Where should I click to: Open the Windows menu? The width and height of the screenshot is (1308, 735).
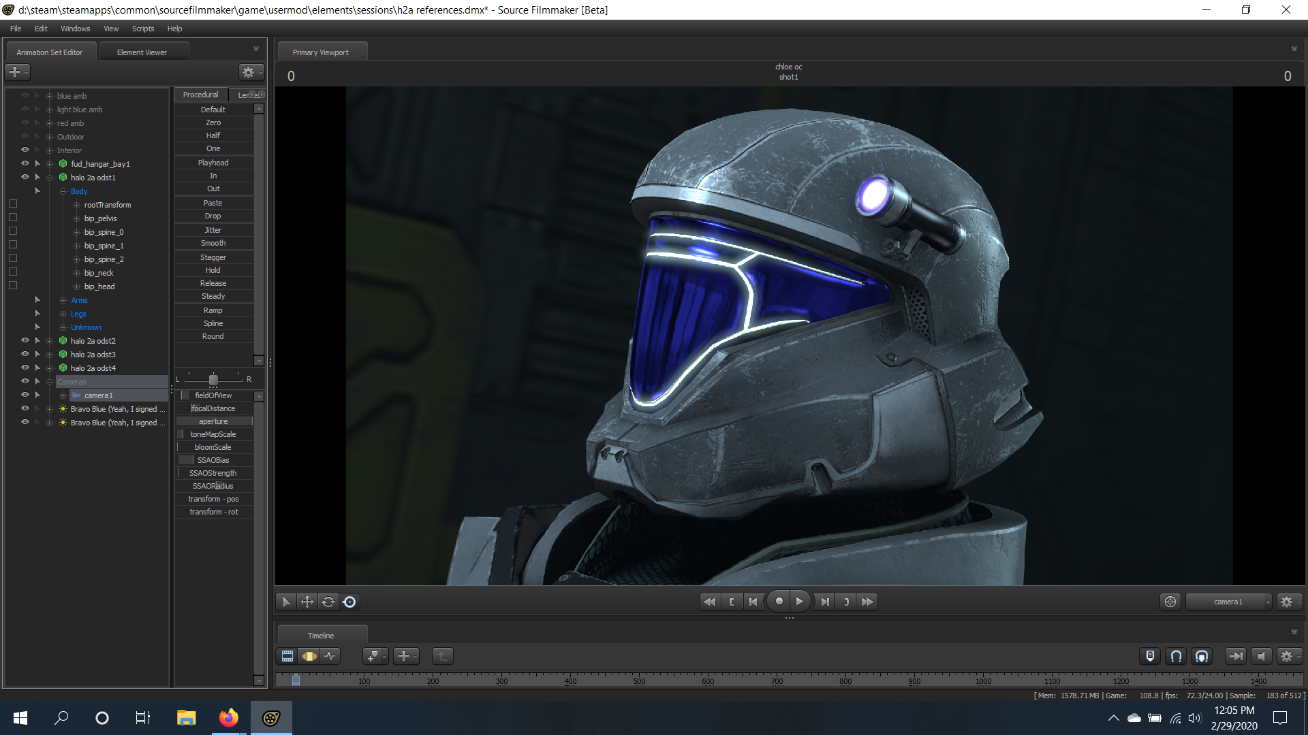coord(75,29)
